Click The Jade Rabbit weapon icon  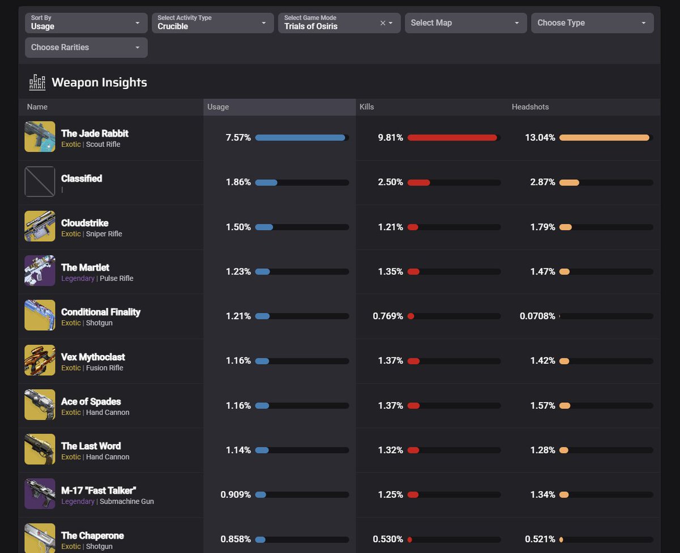click(x=40, y=137)
